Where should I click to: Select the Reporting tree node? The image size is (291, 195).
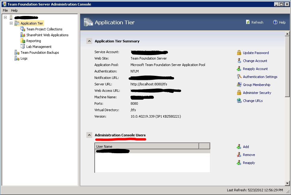coord(34,41)
